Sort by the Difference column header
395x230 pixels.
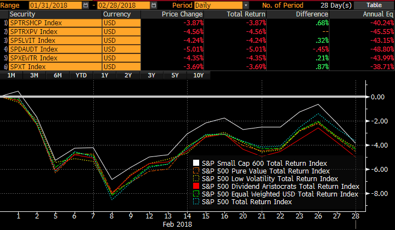coord(298,14)
